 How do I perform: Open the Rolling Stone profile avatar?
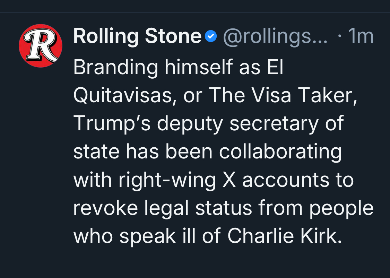[41, 46]
